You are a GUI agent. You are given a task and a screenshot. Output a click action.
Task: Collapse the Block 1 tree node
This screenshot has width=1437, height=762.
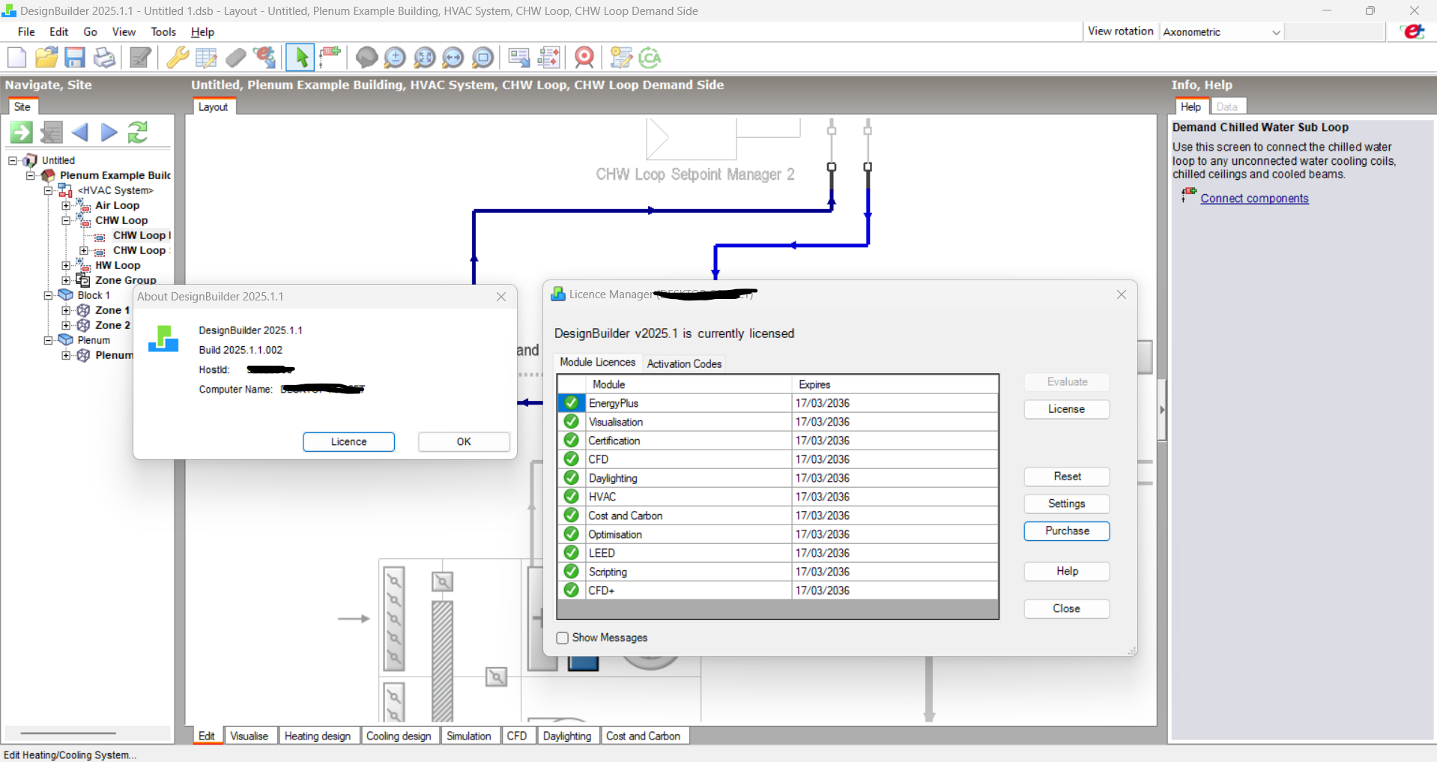pyautogui.click(x=49, y=295)
